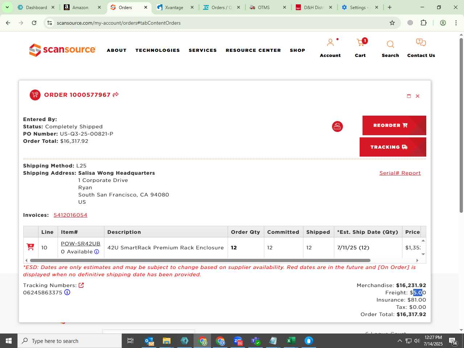Open invoice 5412016054
Image resolution: width=464 pixels, height=348 pixels.
70,215
